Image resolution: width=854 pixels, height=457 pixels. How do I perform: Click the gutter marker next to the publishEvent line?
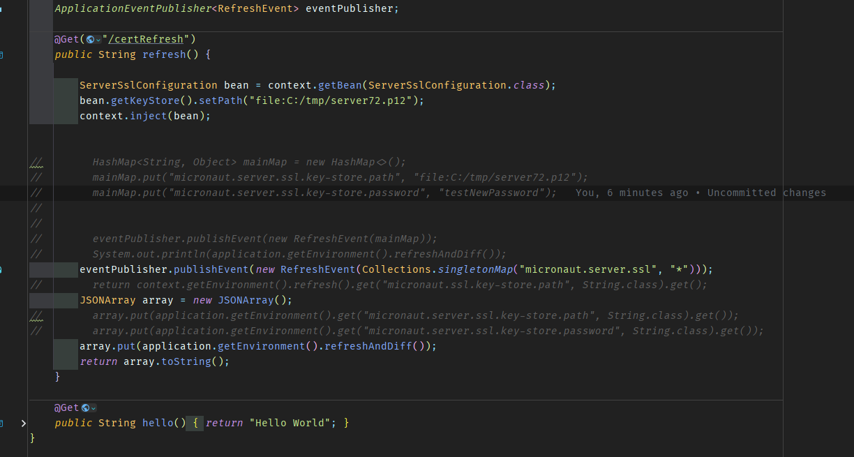(1, 269)
